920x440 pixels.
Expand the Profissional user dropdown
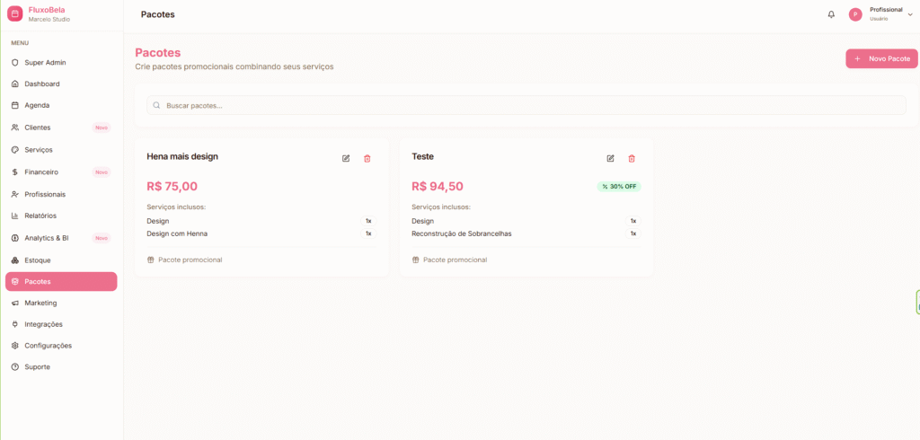(x=909, y=14)
